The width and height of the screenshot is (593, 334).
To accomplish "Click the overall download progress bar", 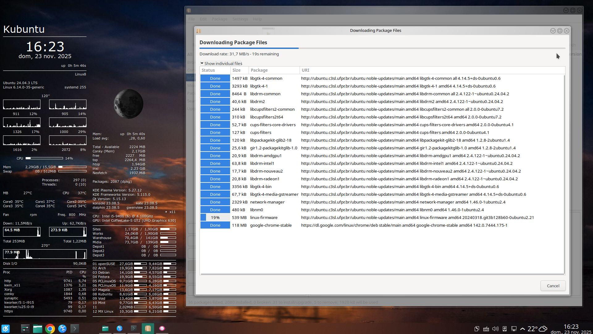I will (382, 48).
